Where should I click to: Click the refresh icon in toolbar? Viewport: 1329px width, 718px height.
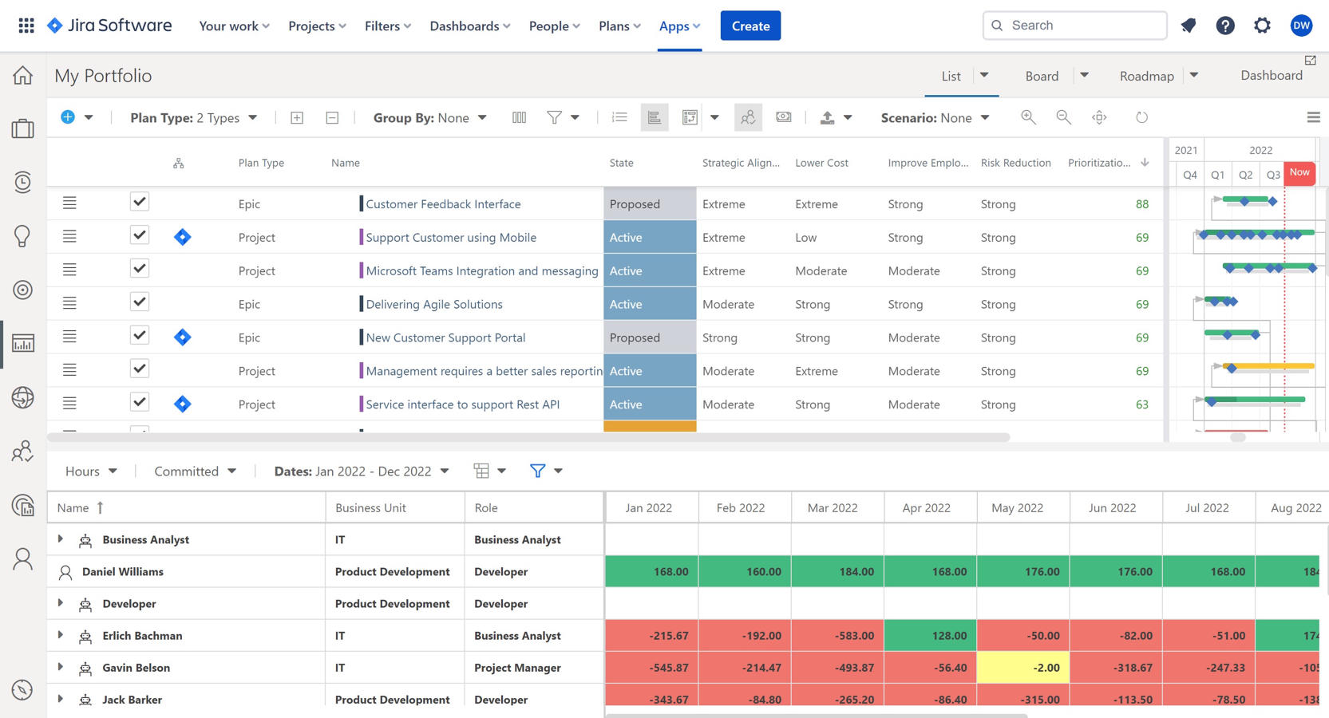click(1141, 117)
